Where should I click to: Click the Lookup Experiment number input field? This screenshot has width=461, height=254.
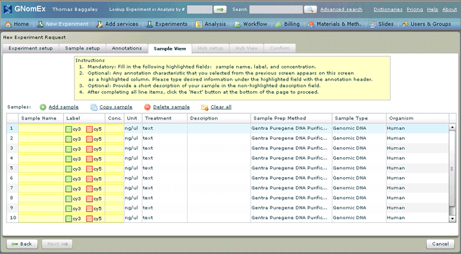tap(200, 10)
